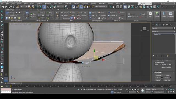Open the Modifier List dropdown
The image size is (176, 99).
(163, 31)
